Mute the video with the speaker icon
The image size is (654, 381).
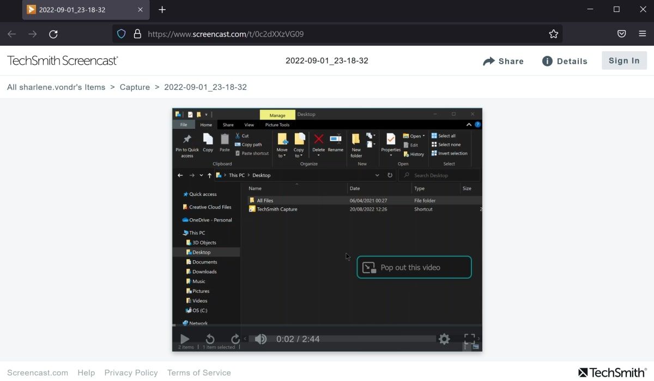(261, 339)
